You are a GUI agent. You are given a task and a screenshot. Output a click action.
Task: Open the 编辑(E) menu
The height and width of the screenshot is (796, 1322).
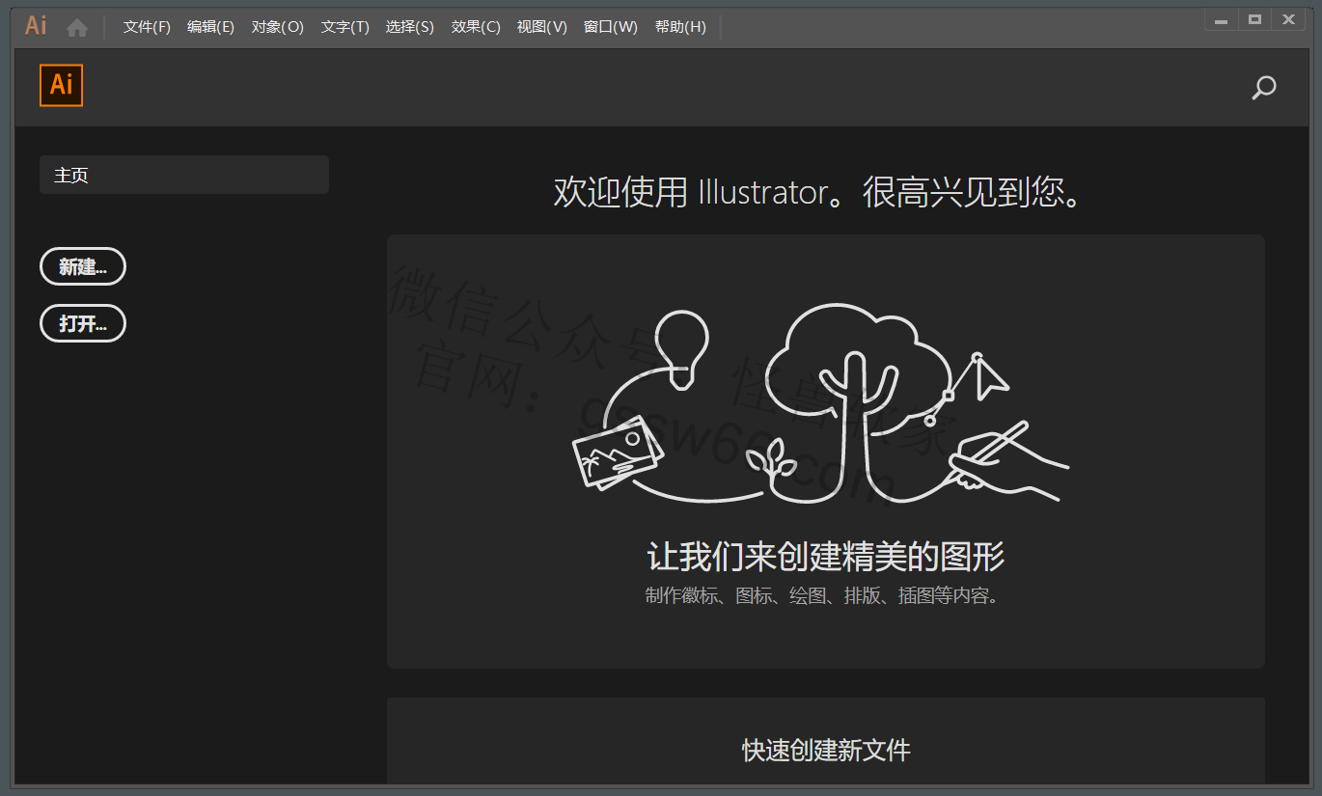click(210, 27)
